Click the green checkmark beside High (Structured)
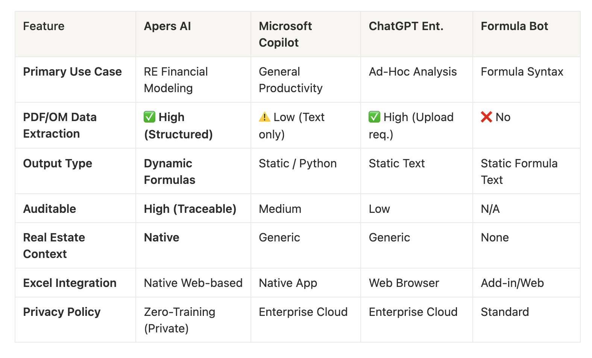Screen dimensions: 592x358 tap(149, 117)
